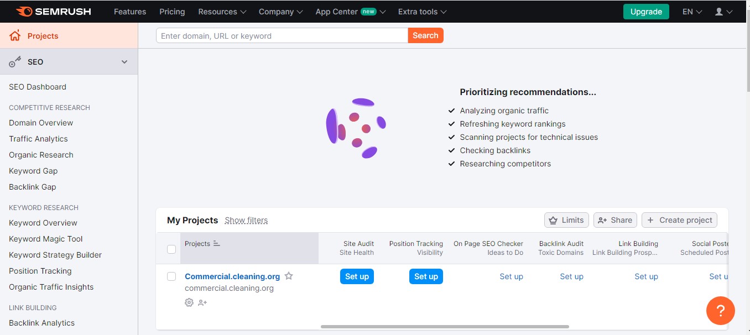
Task: Open the user profile icon
Action: (719, 11)
